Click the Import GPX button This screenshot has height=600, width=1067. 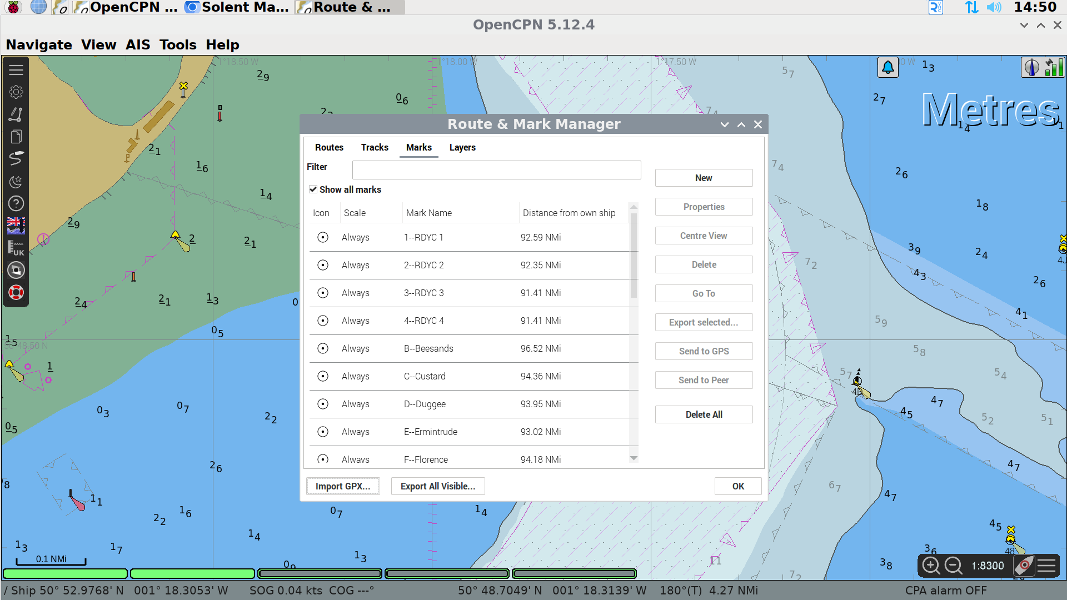coord(342,486)
